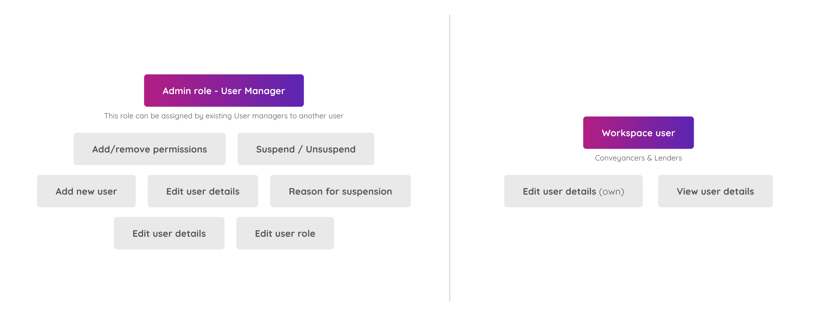The width and height of the screenshot is (829, 316).
Task: Click the "(own)" label in the Workspace tile
Action: coord(611,192)
